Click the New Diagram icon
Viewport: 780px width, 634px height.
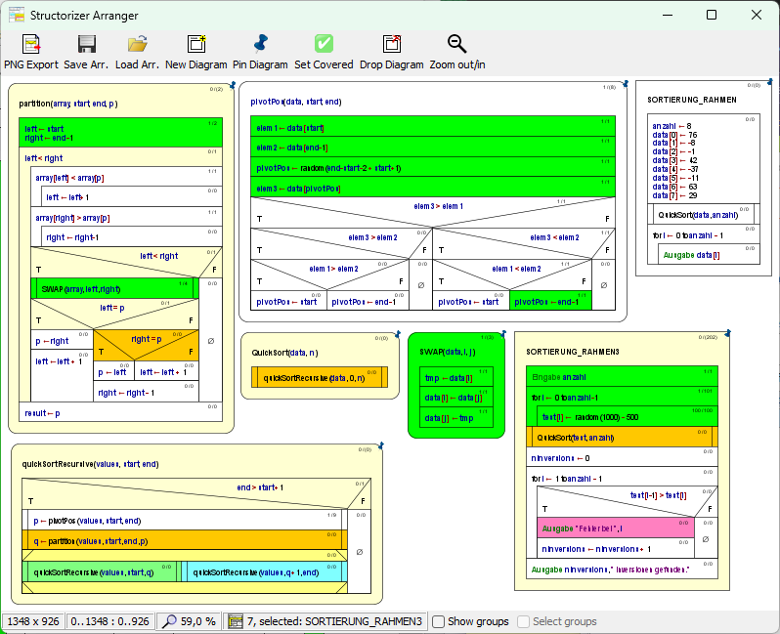coord(196,44)
